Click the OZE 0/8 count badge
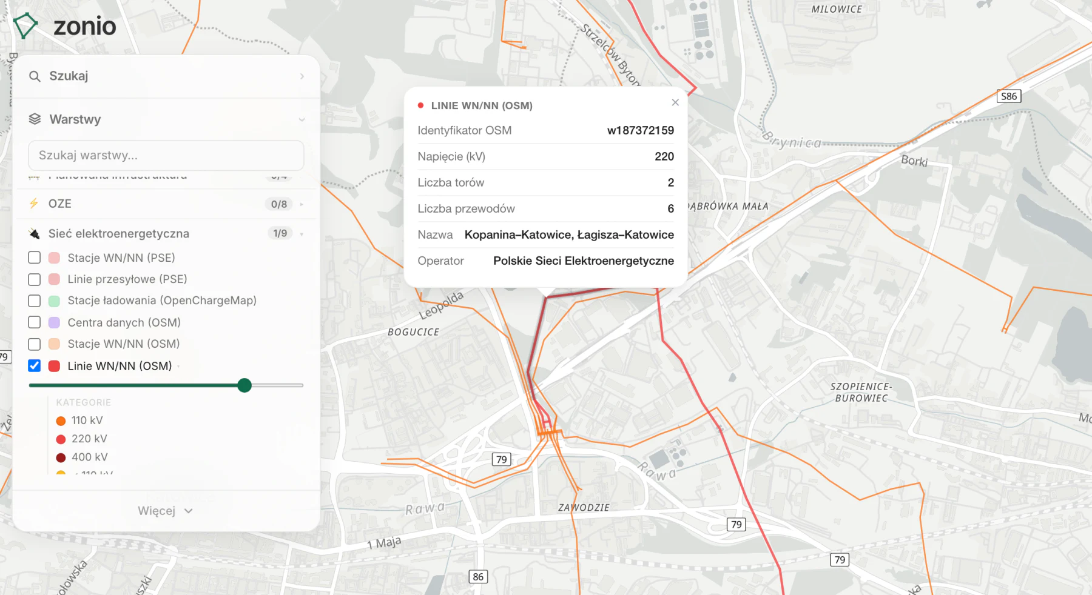Viewport: 1092px width, 595px height. 279,204
